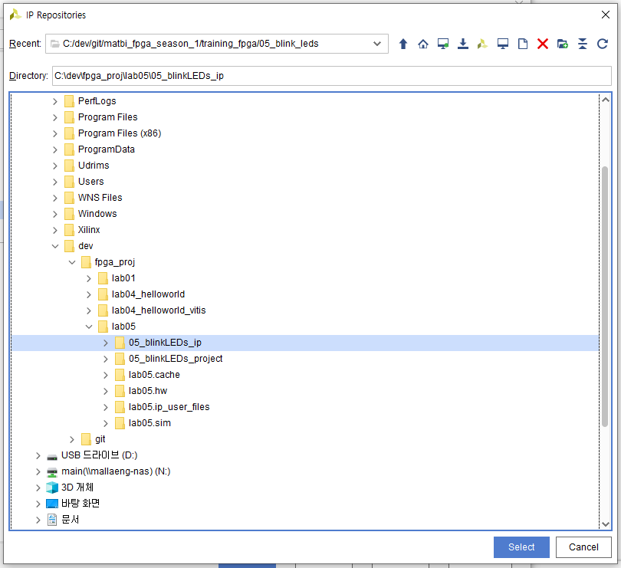Viewport: 621px width, 568px height.
Task: Select the Program Files folder
Action: click(x=107, y=117)
